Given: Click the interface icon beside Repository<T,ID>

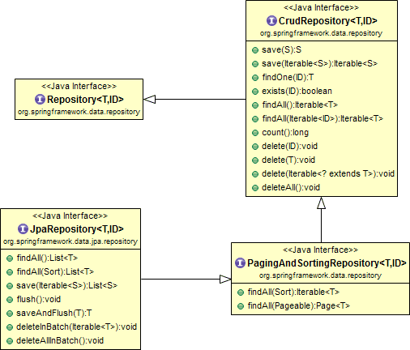Looking at the screenshot, I should point(40,99).
